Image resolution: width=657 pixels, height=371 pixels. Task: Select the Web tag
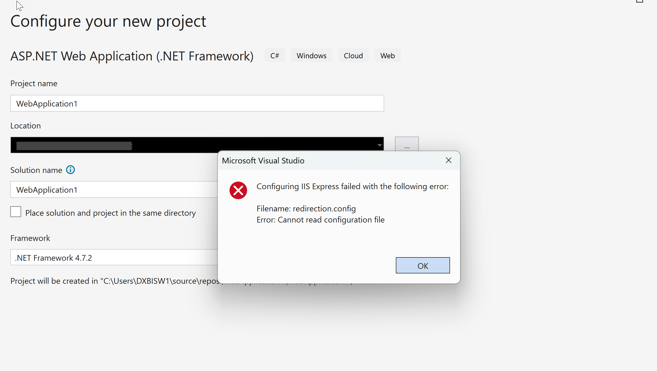click(387, 56)
